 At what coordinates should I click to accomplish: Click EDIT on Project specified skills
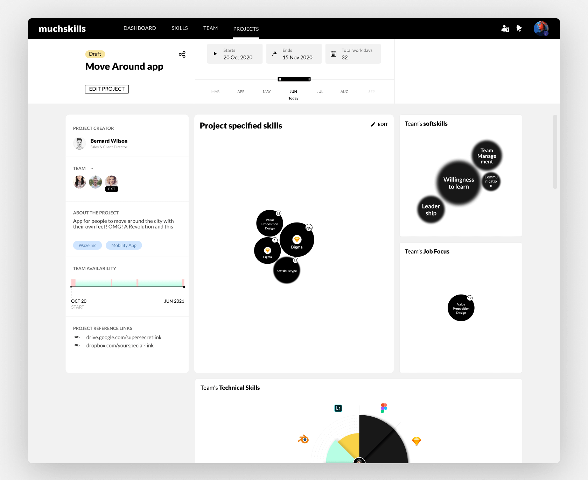tap(379, 124)
